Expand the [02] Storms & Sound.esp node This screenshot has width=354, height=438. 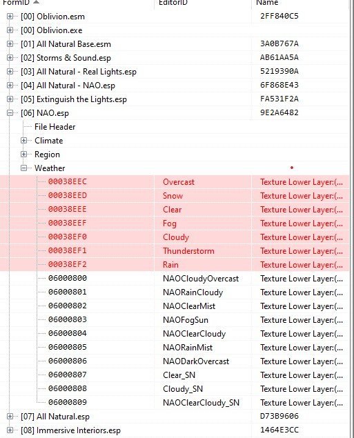(x=10, y=58)
